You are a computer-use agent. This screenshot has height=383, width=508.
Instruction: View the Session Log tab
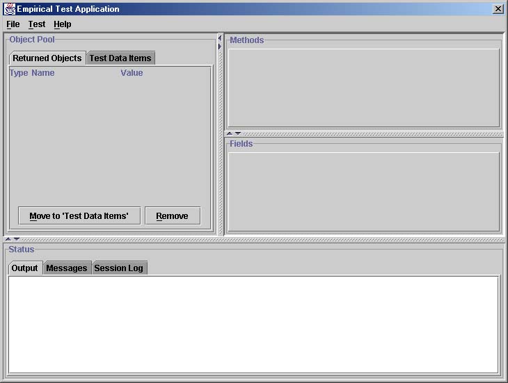[x=118, y=268]
